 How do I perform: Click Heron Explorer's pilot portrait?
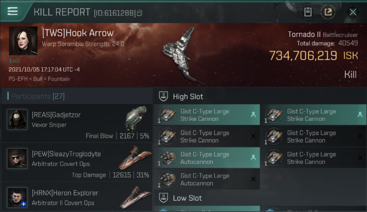[17, 197]
